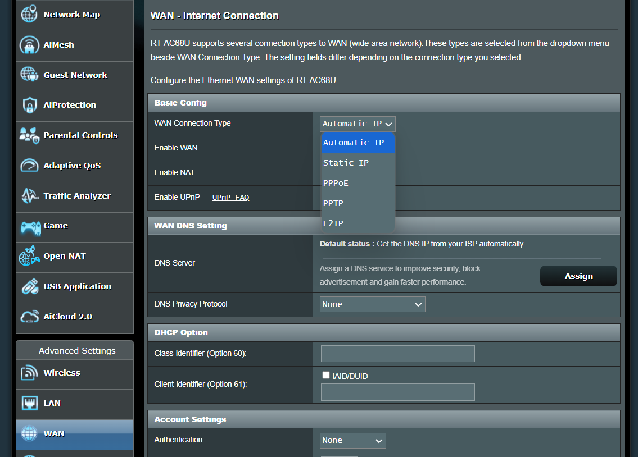Select the WAN advanced settings entry
Screen dimensions: 638x457
(75, 435)
